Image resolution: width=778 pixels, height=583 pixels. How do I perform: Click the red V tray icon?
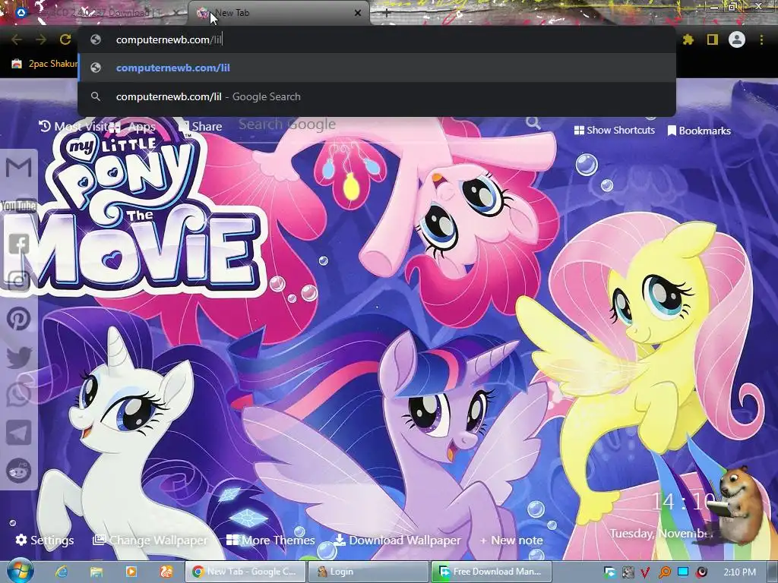click(x=645, y=572)
